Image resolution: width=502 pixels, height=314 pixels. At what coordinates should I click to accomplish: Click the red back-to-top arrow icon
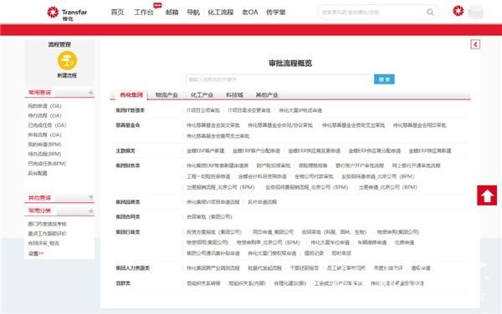[x=487, y=195]
